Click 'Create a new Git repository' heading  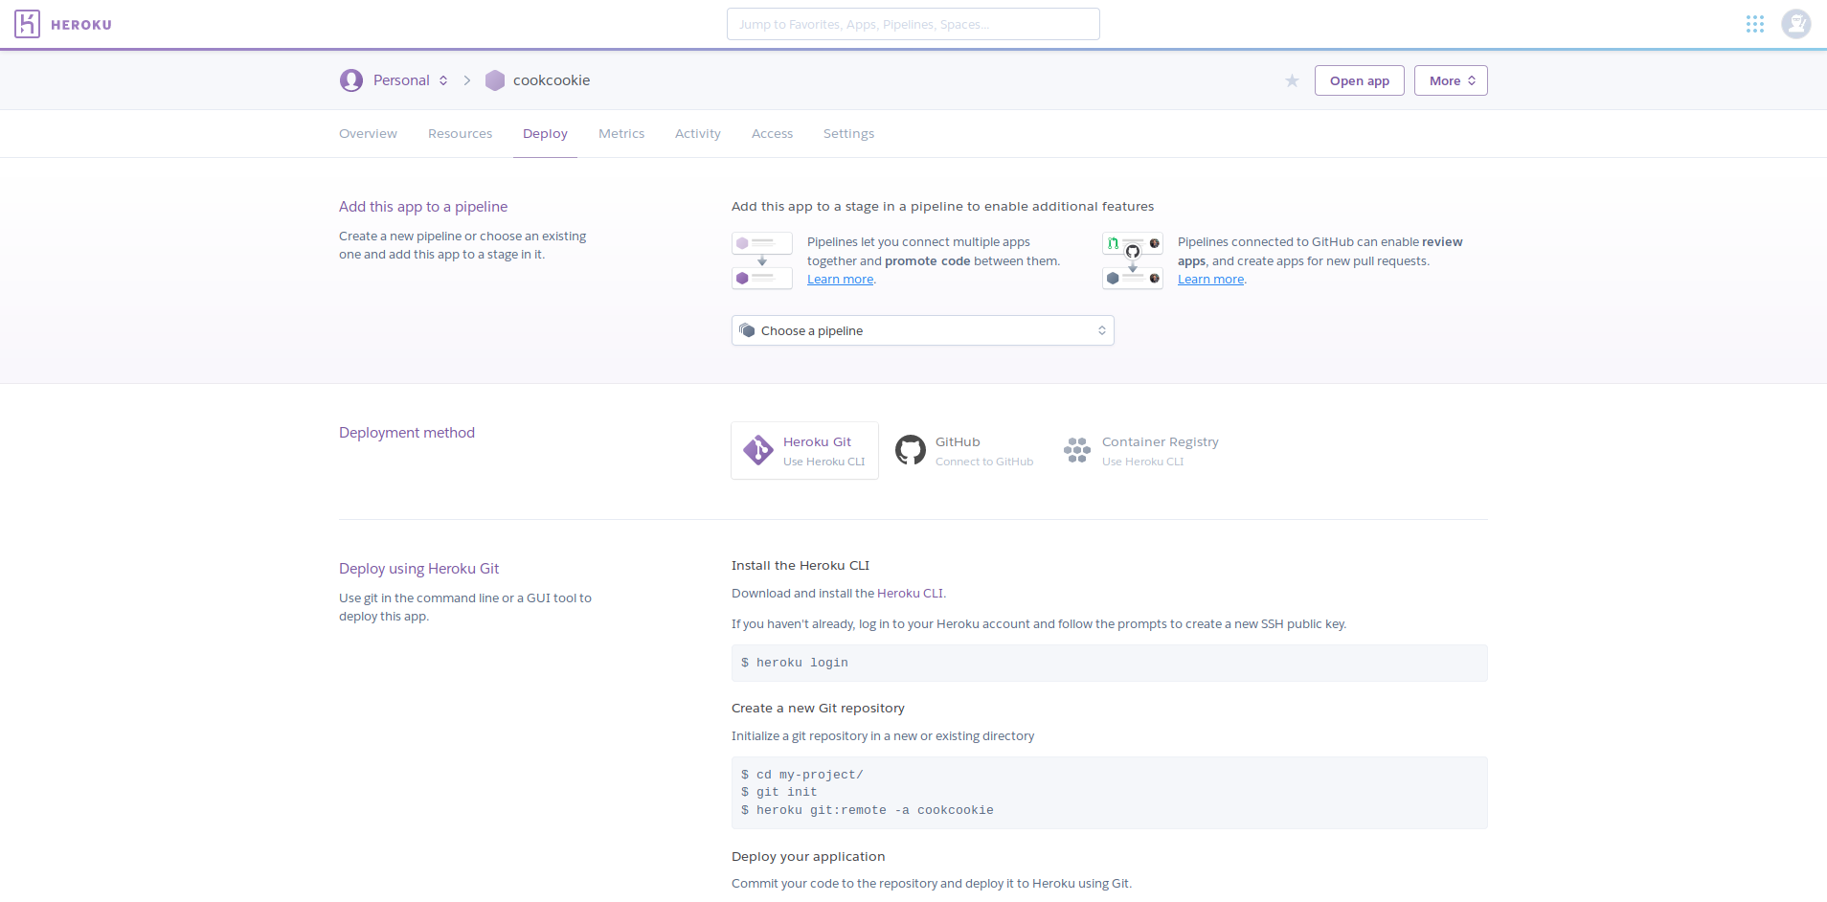coord(818,709)
